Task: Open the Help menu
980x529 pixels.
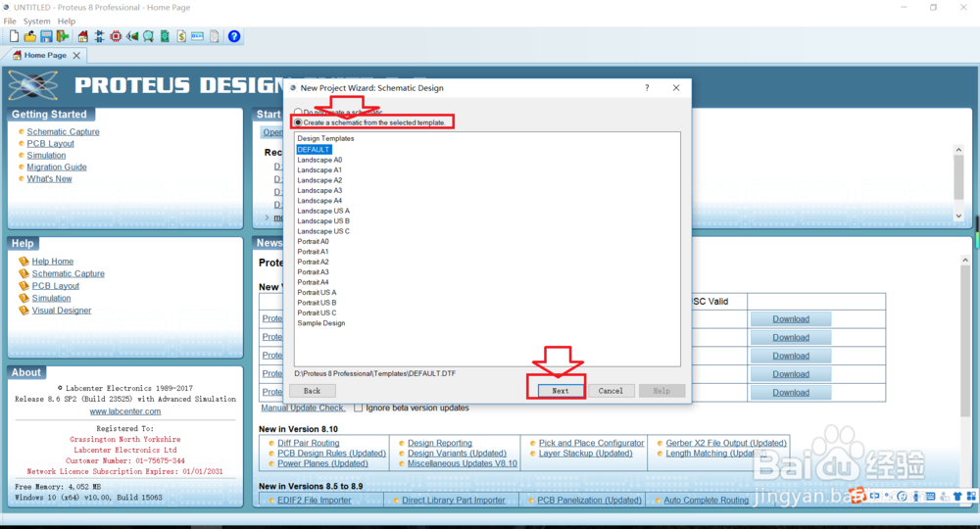Action: coord(67,22)
